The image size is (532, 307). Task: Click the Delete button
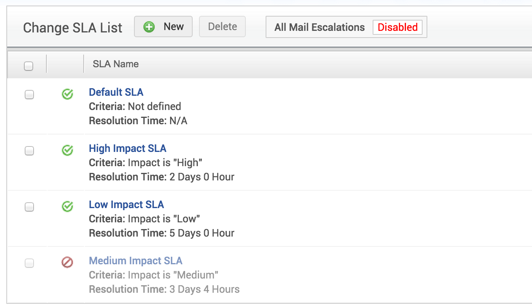pos(222,27)
